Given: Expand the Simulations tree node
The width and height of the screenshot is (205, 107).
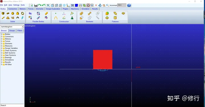Looking at the screenshot, I should (2, 60).
